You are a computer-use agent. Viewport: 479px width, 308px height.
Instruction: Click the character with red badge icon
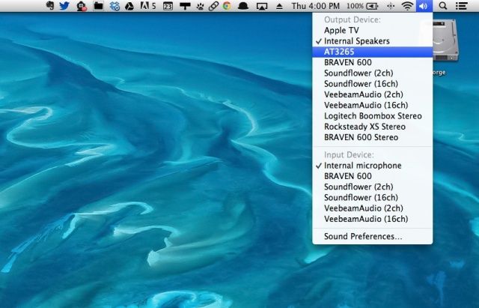pyautogui.click(x=82, y=6)
